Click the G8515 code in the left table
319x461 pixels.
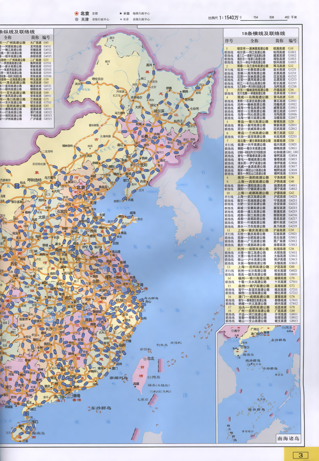[47, 119]
